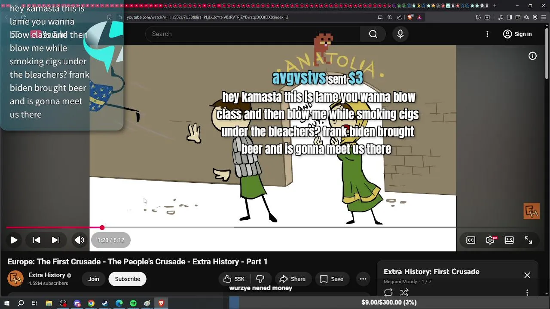Open the Brave Wallet icon
This screenshot has width=550, height=309.
tap(518, 17)
